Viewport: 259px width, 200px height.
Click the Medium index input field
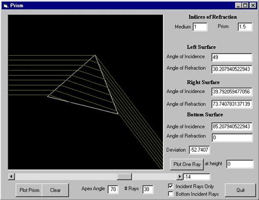(200, 27)
